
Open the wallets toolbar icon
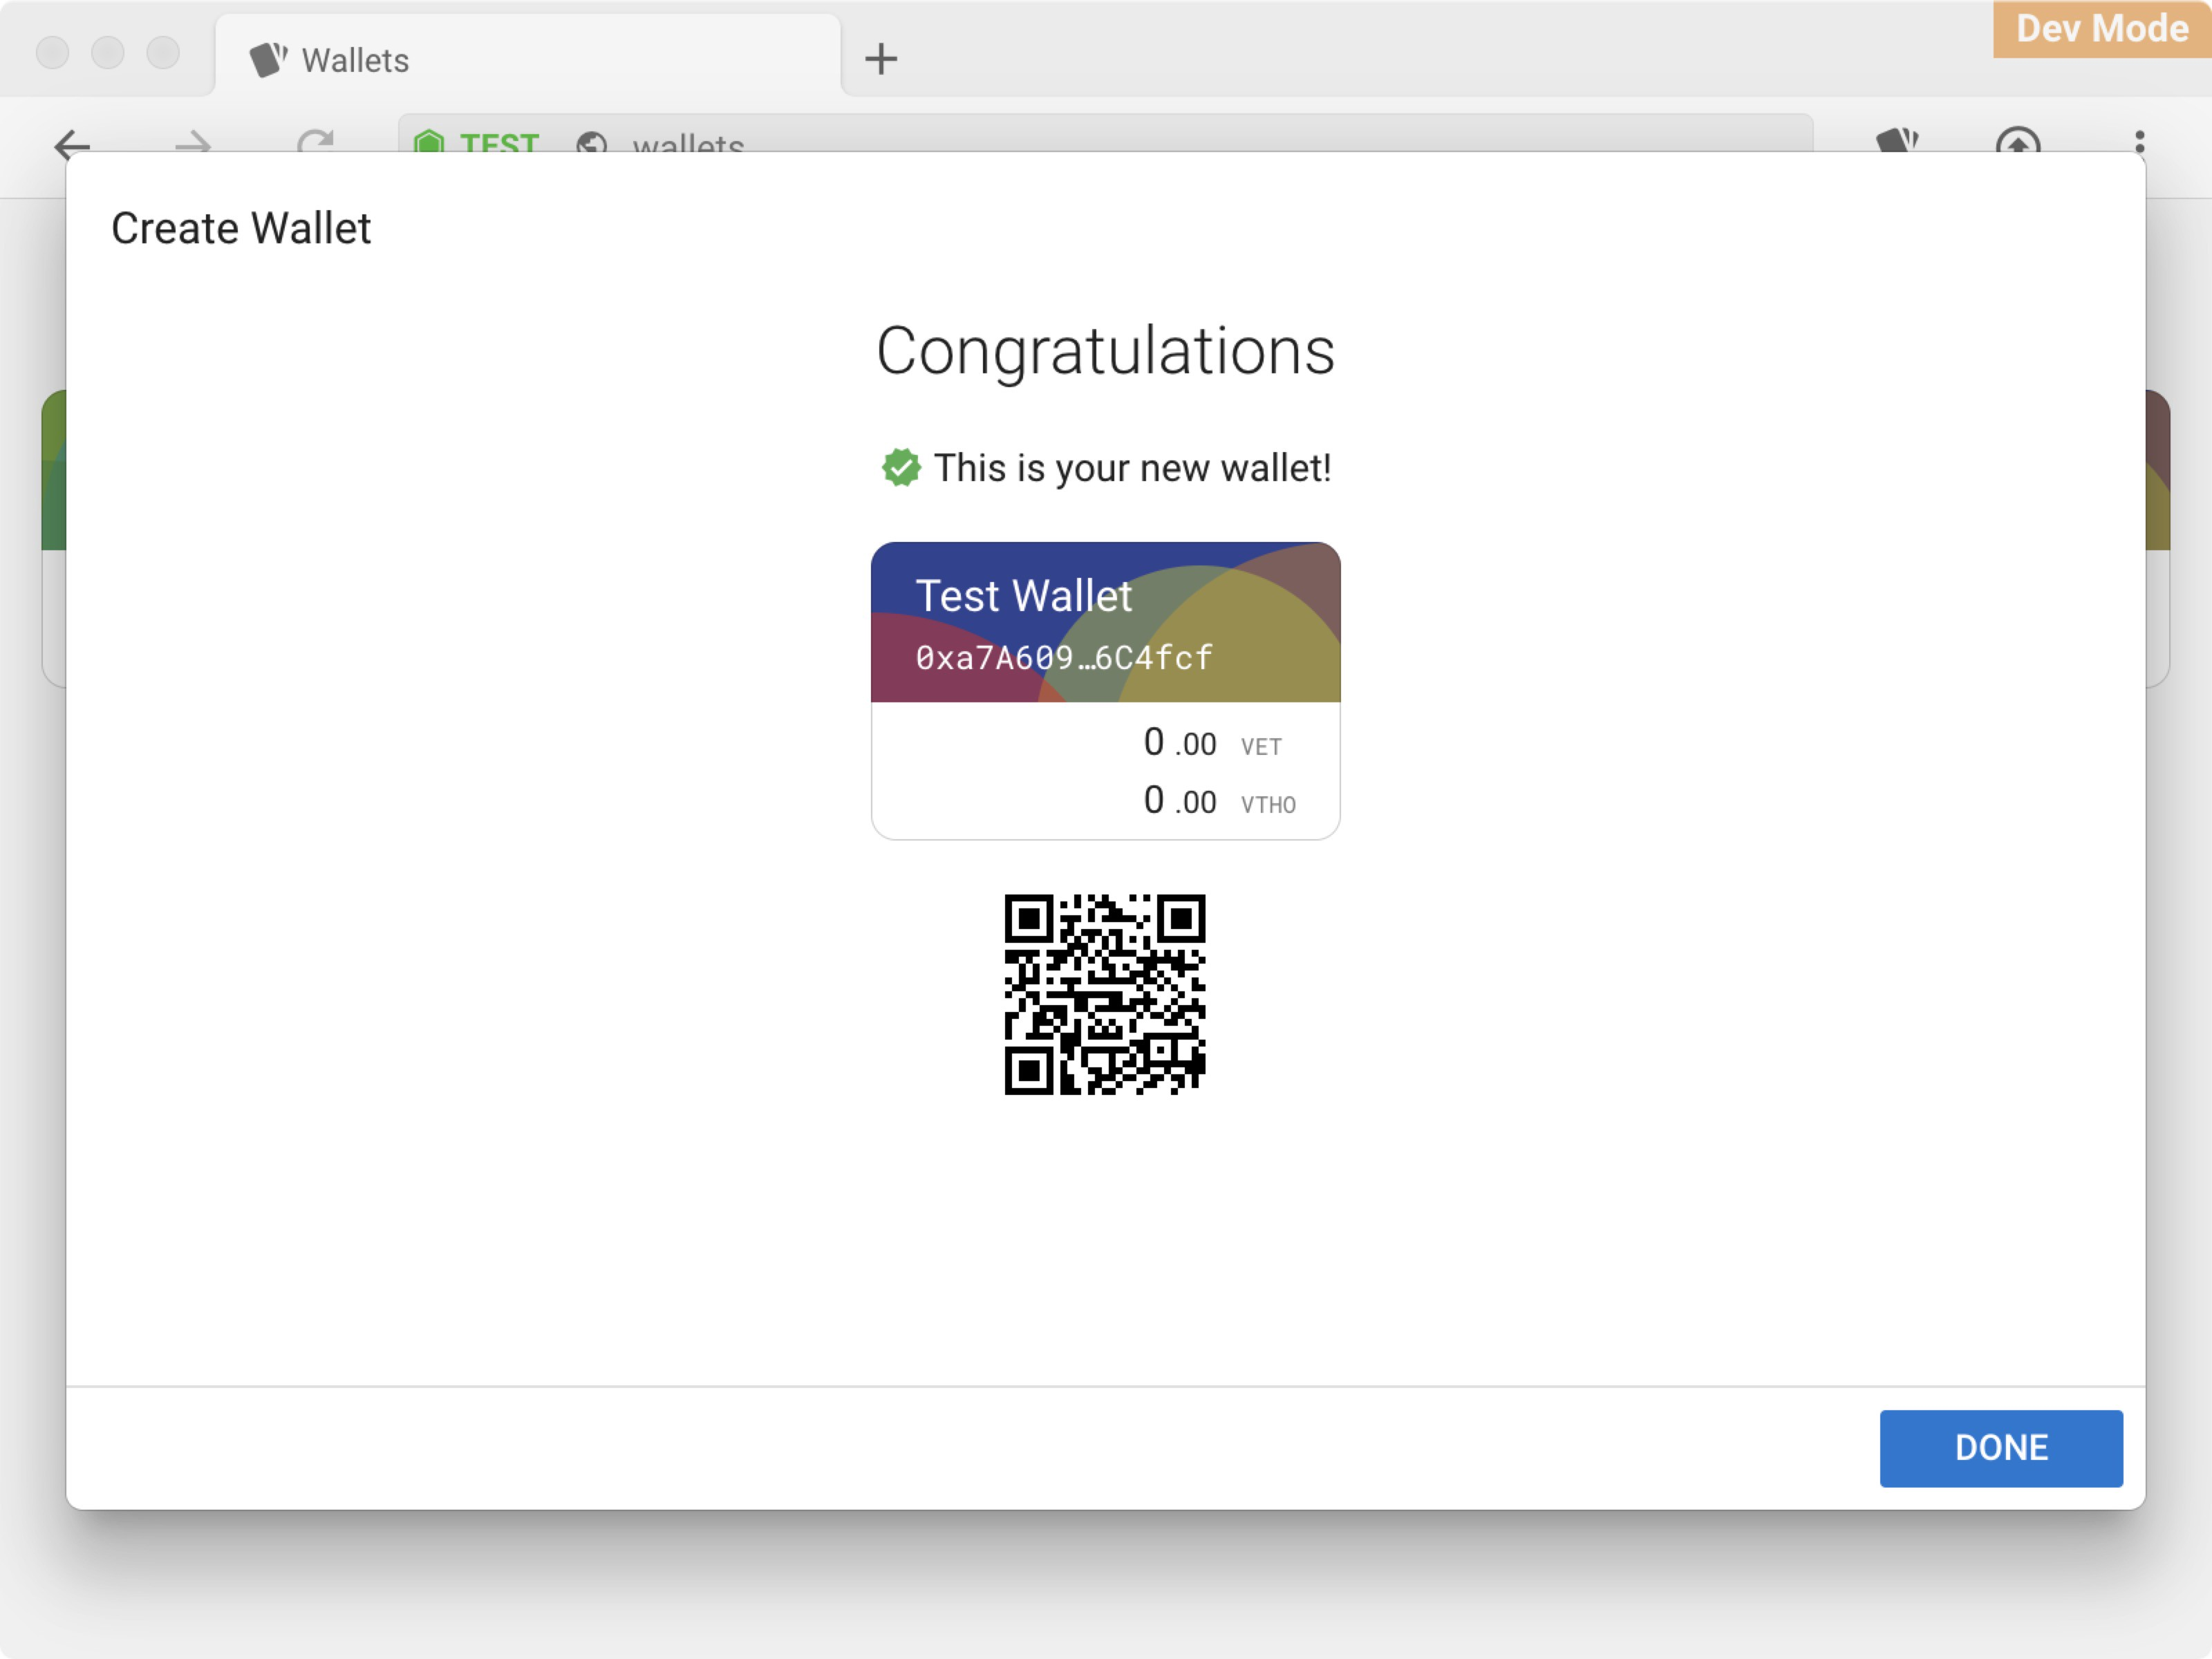click(1897, 141)
